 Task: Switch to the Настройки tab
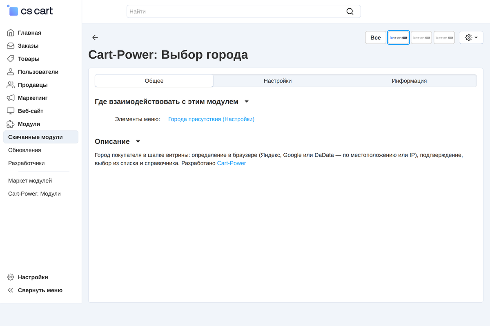pos(278,81)
